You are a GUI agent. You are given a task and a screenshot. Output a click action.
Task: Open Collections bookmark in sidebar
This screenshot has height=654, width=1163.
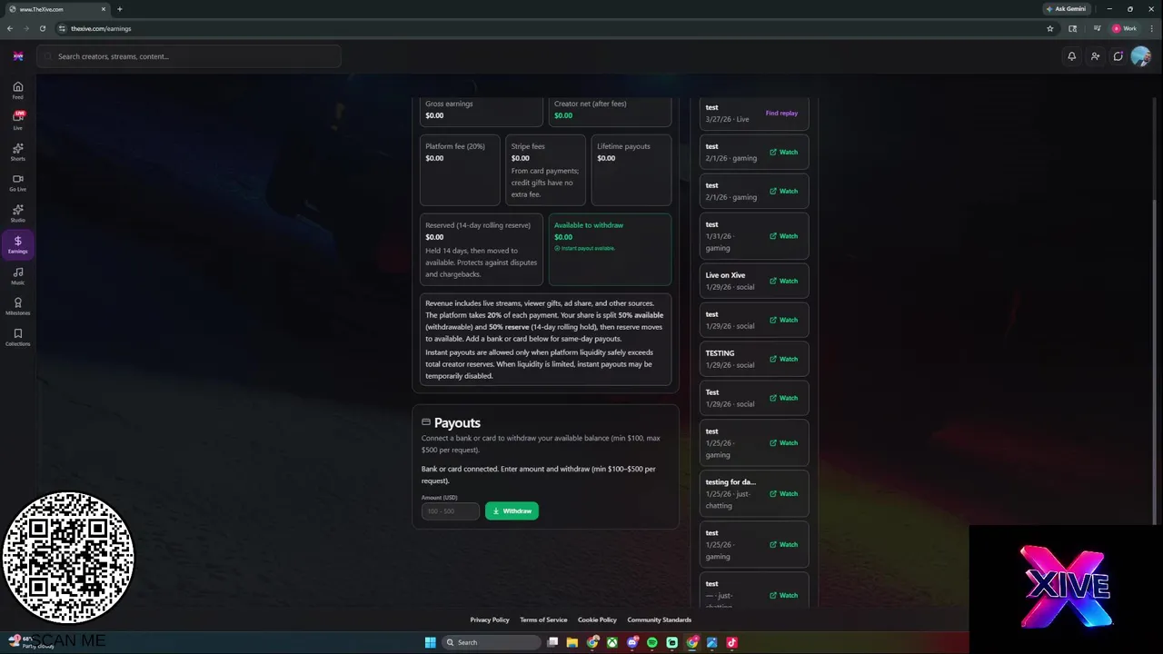[17, 337]
